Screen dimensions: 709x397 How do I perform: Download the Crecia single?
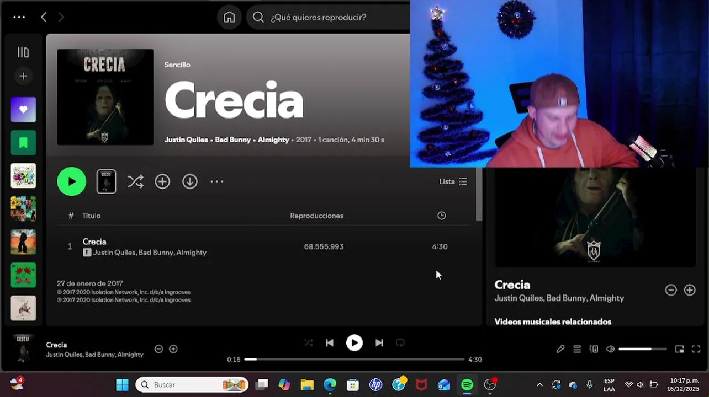190,181
